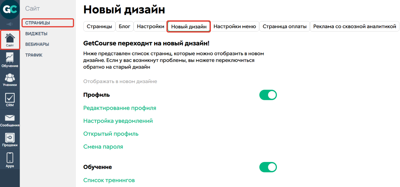Screen dimensions: 400x187
Task: Click the Обучение section label in settings list
Action: (98, 167)
